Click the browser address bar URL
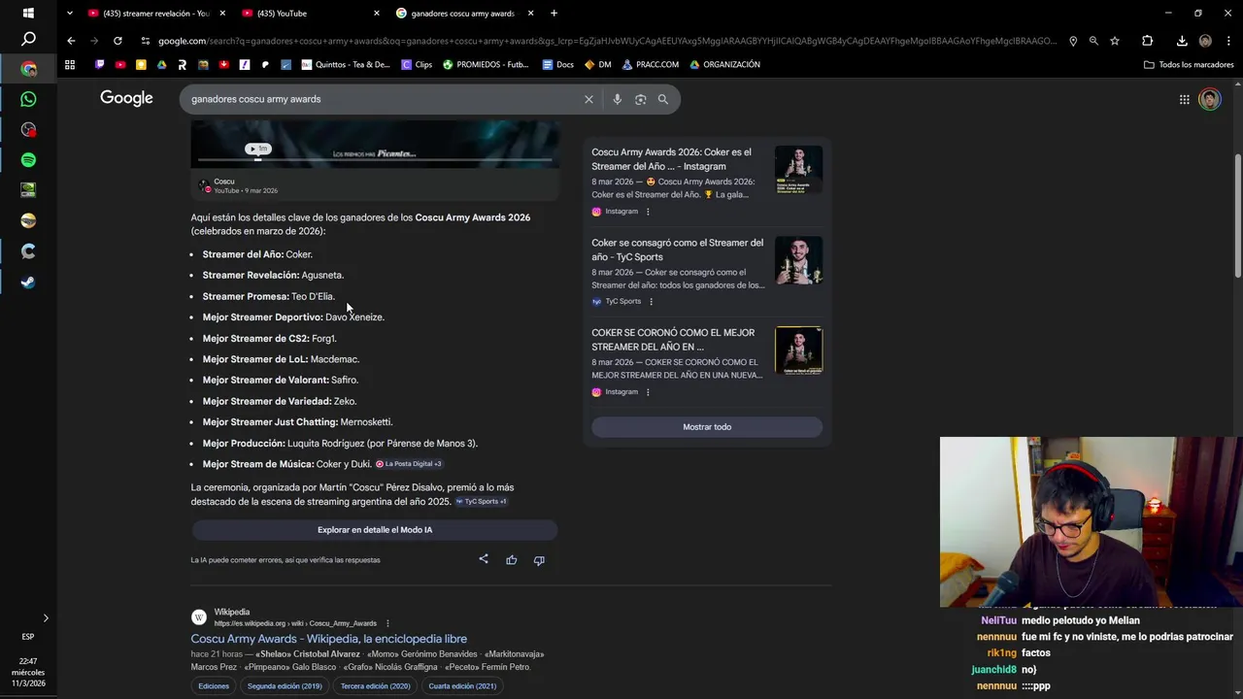The width and height of the screenshot is (1243, 699). pyautogui.click(x=607, y=41)
